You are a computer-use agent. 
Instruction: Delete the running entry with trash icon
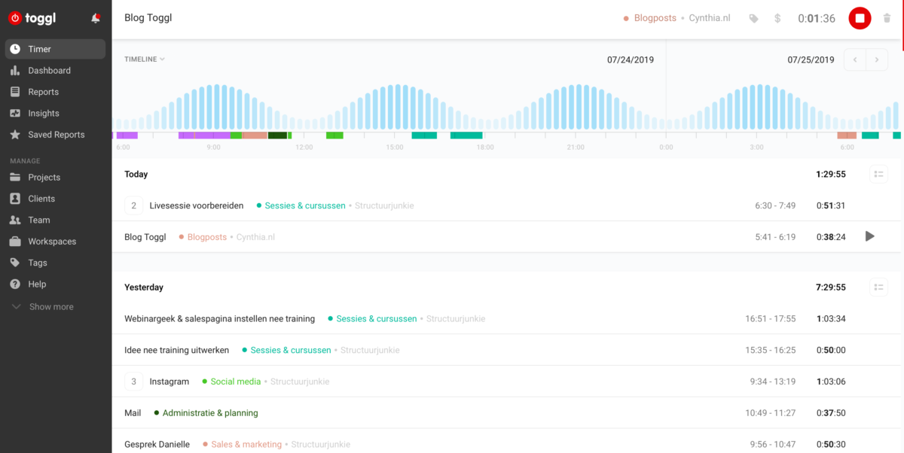pyautogui.click(x=887, y=18)
